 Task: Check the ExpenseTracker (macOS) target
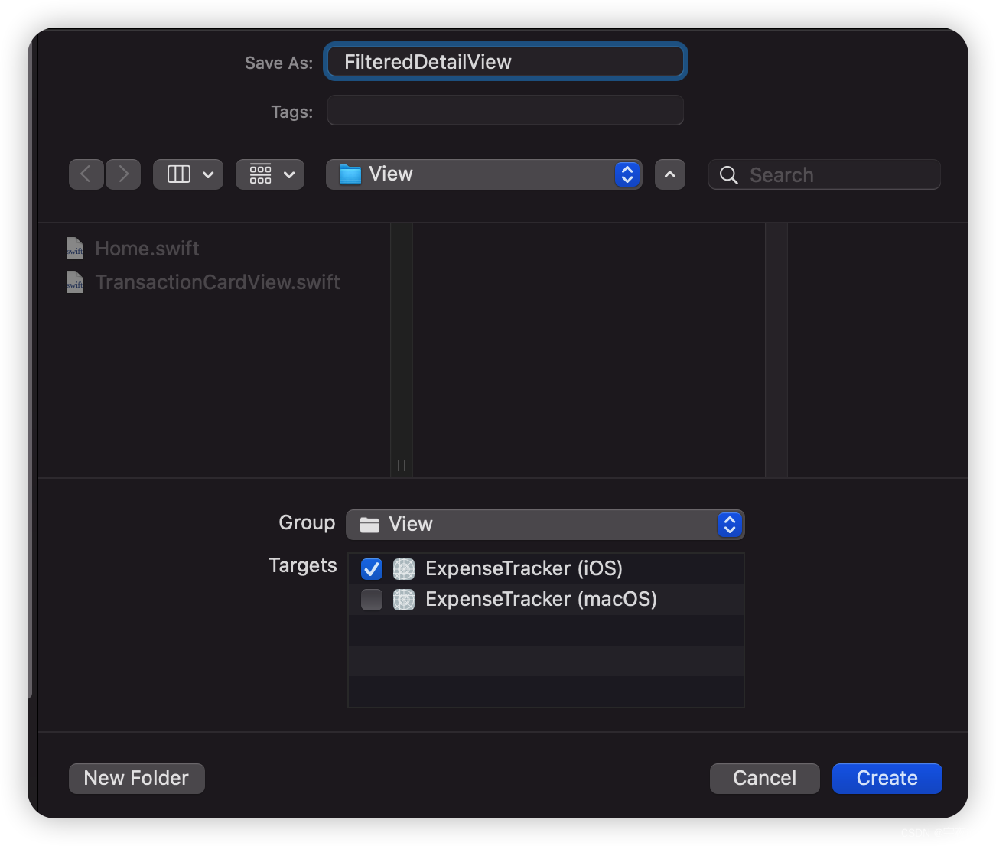pyautogui.click(x=372, y=600)
